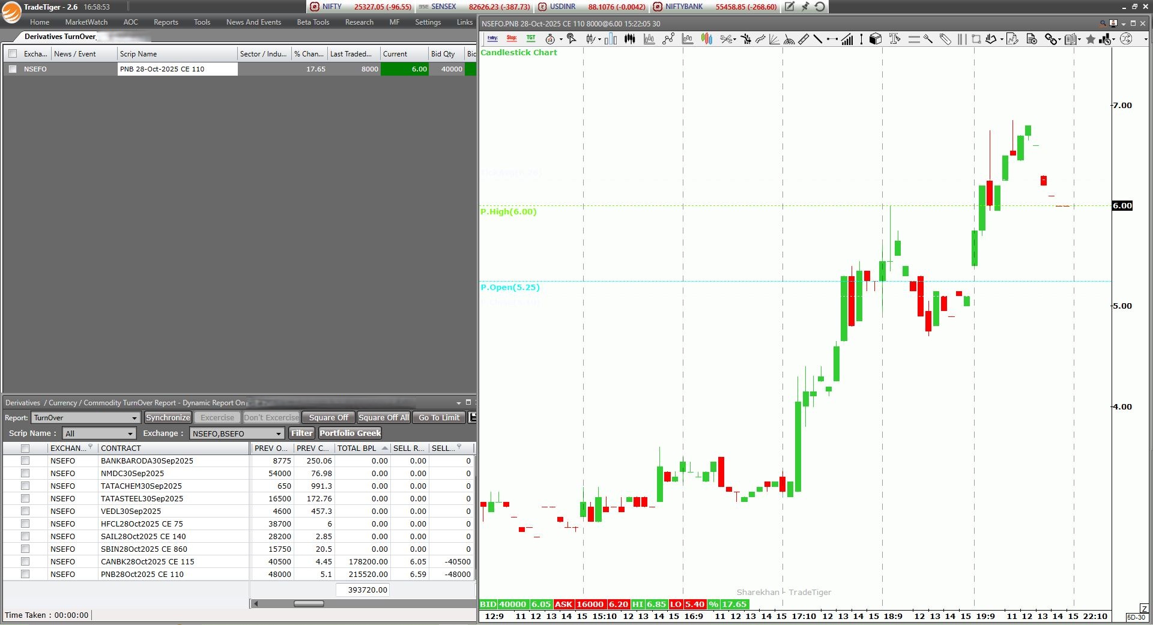Viewport: 1153px width, 625px height.
Task: Click the shuffle arrows circle icon
Action: point(1126,39)
